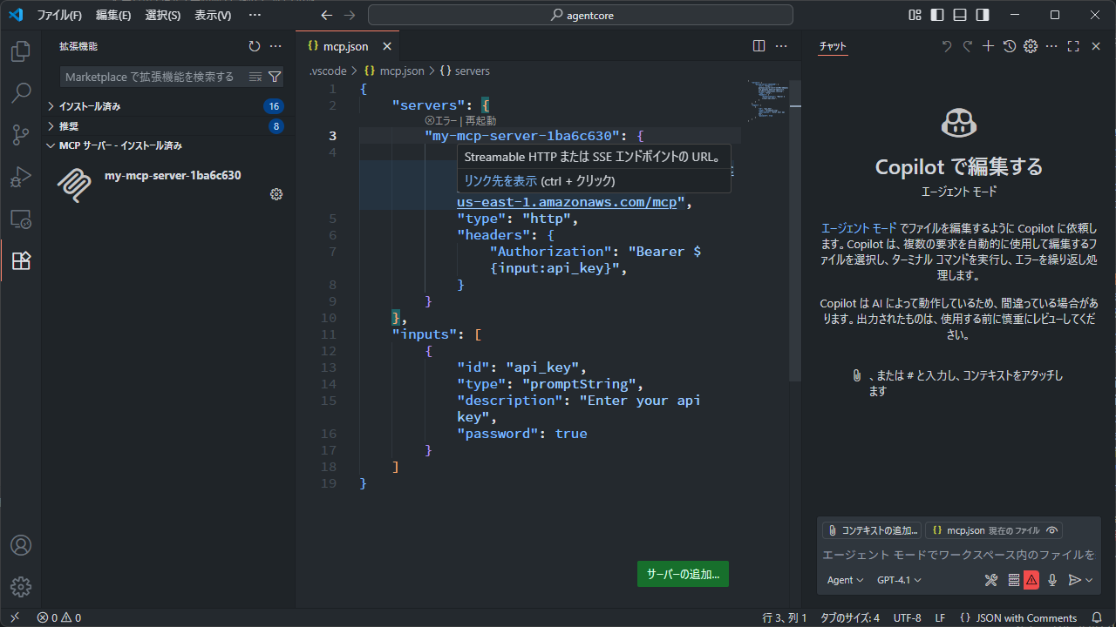This screenshot has width=1116, height=627.
Task: Open the Source Control view
Action: 21,134
